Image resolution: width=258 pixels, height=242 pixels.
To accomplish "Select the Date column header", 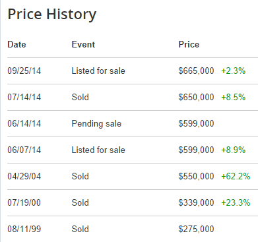I will [16, 44].
